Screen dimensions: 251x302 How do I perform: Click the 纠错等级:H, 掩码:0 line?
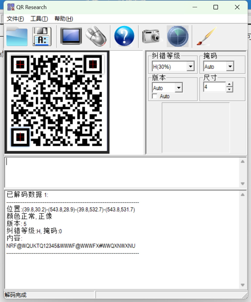click(34, 231)
